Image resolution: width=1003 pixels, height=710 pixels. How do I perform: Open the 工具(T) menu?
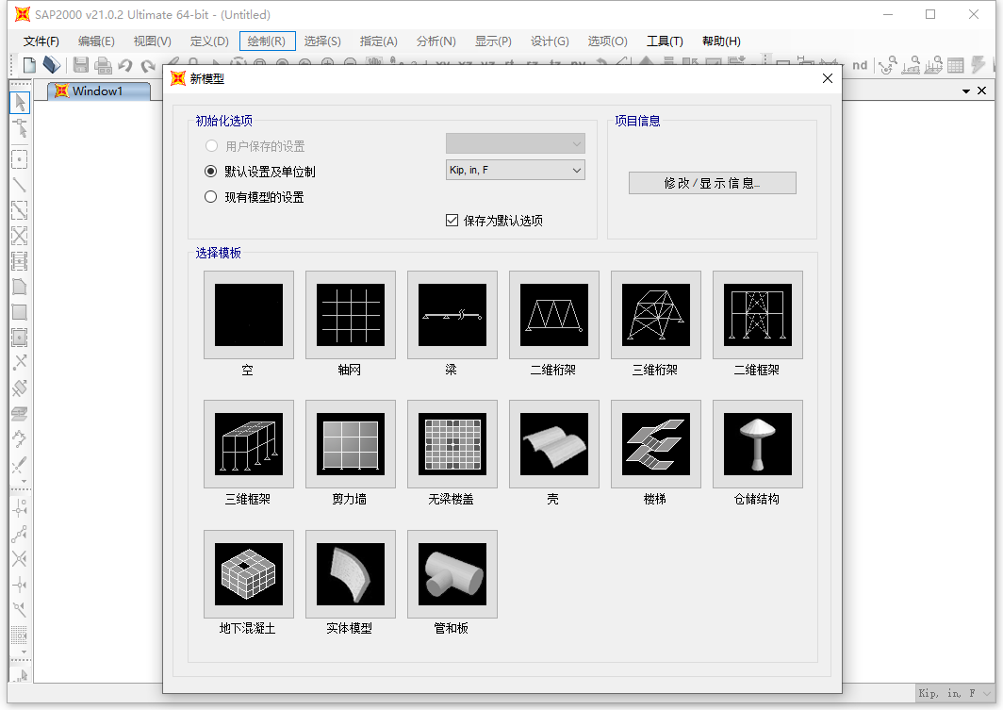665,41
